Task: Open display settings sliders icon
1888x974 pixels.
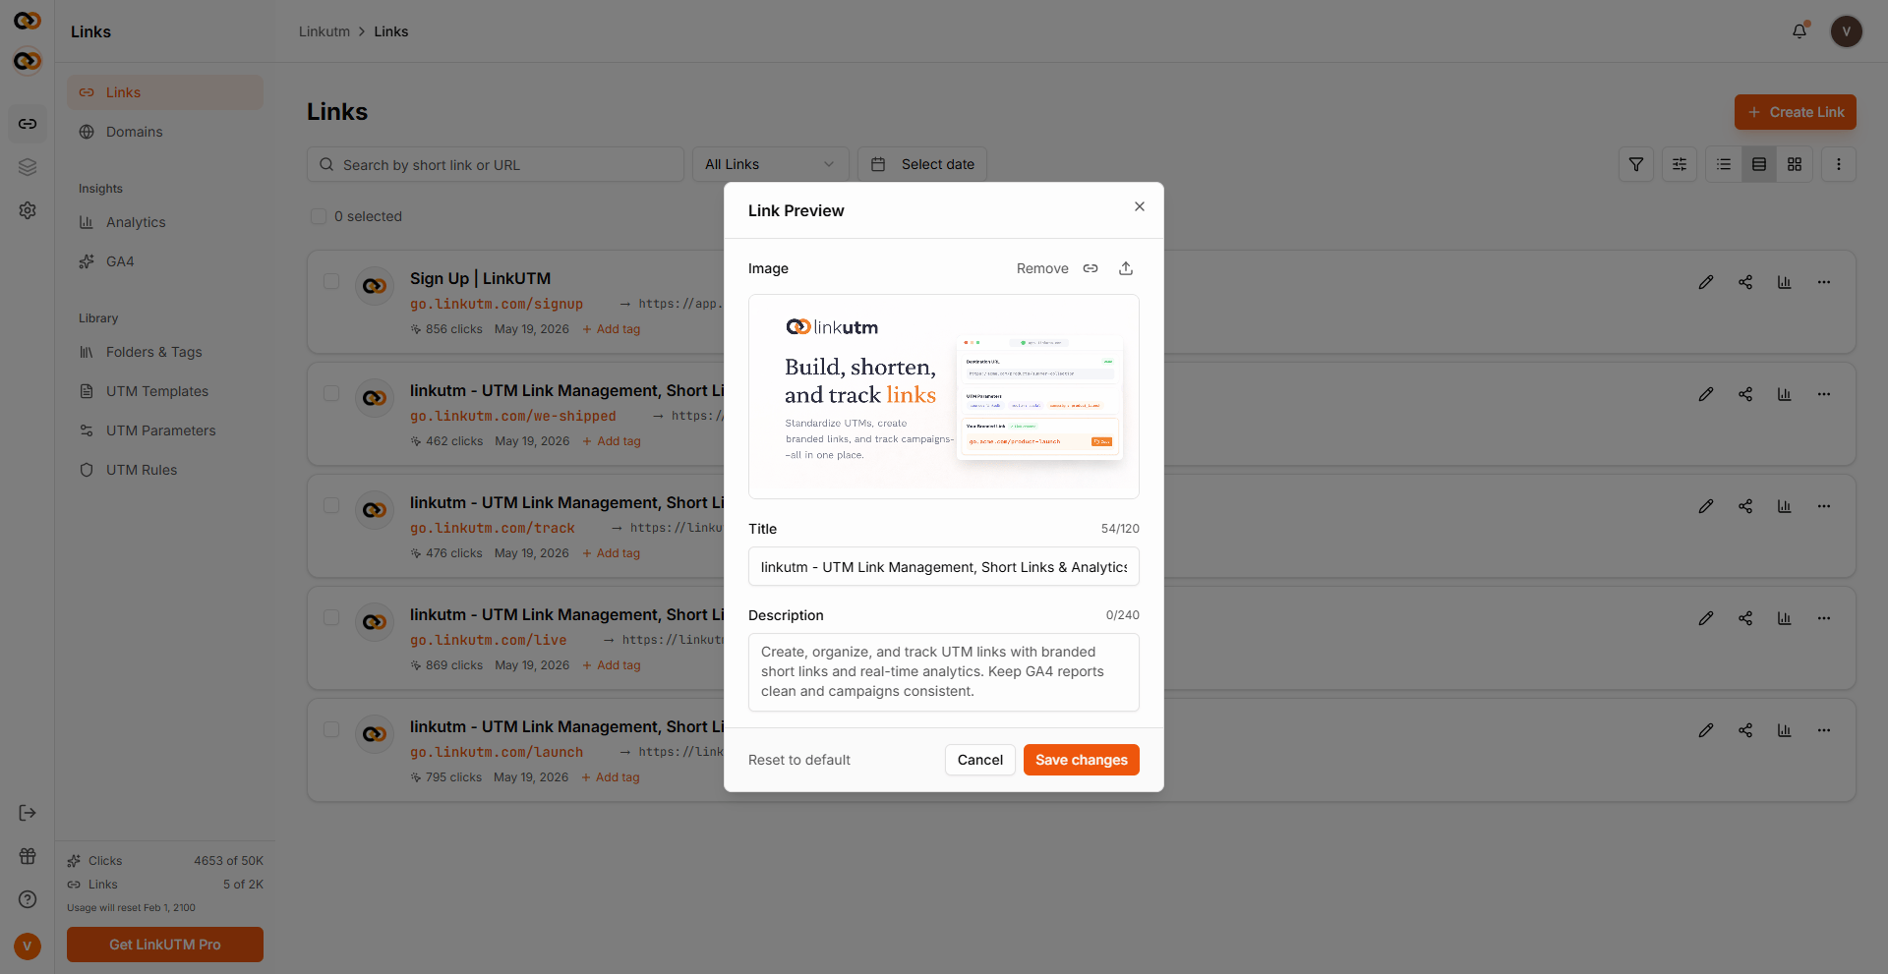Action: [x=1680, y=164]
